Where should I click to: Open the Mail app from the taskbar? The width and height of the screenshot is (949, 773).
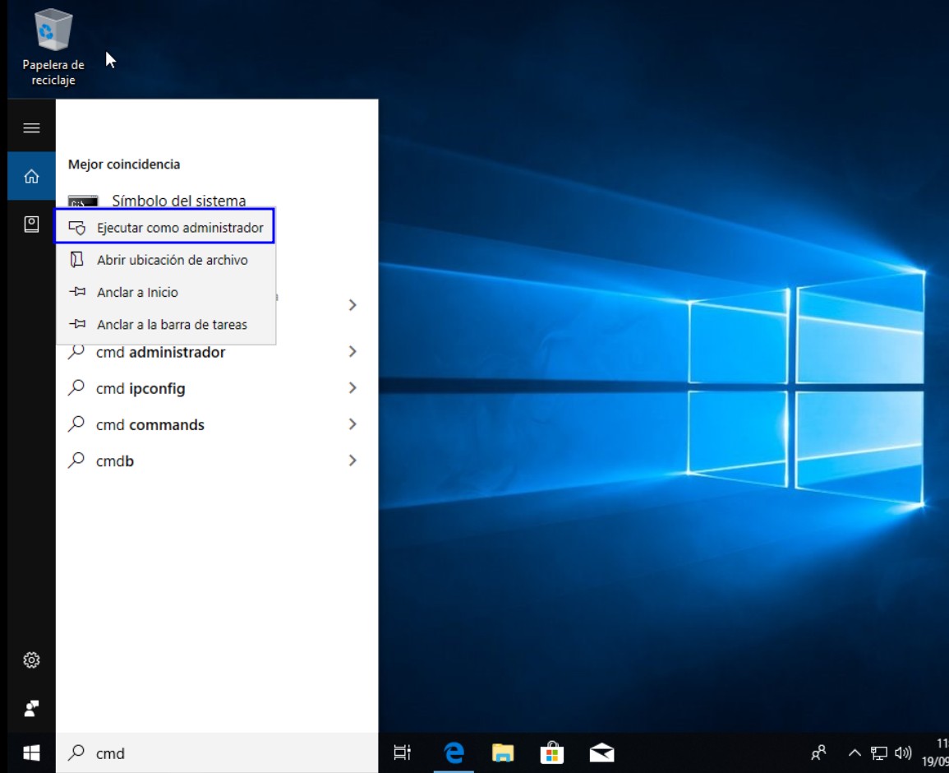[x=601, y=753]
